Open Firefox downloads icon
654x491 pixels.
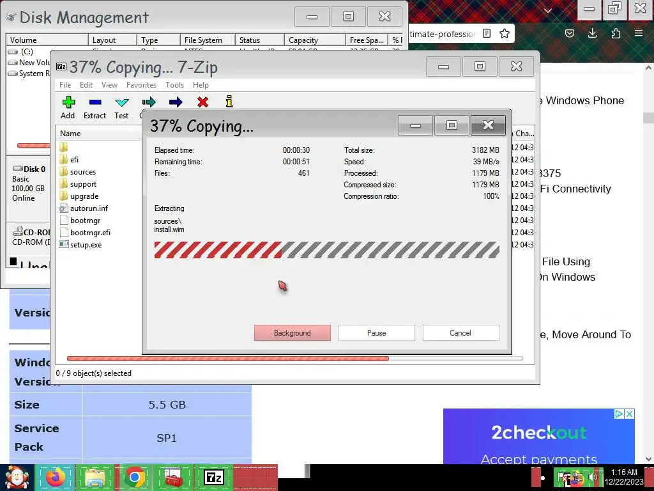[x=592, y=33]
